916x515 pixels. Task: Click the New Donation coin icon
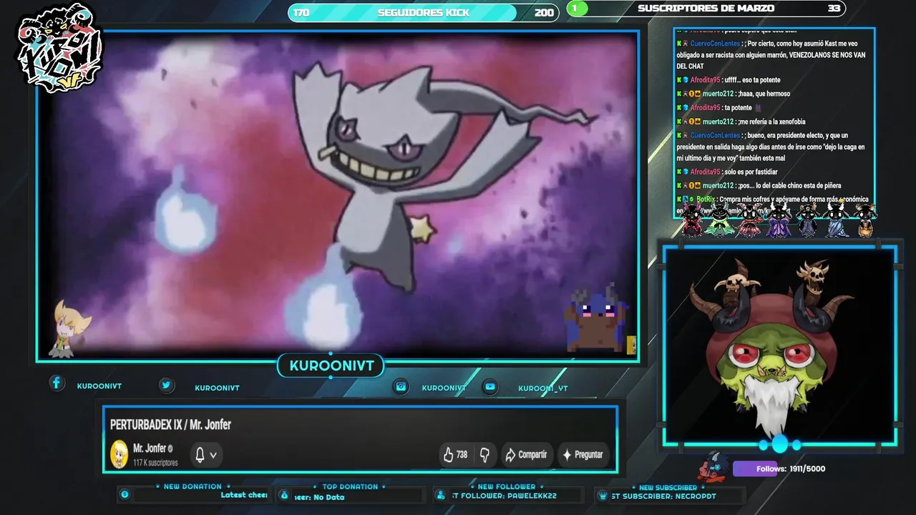125,494
